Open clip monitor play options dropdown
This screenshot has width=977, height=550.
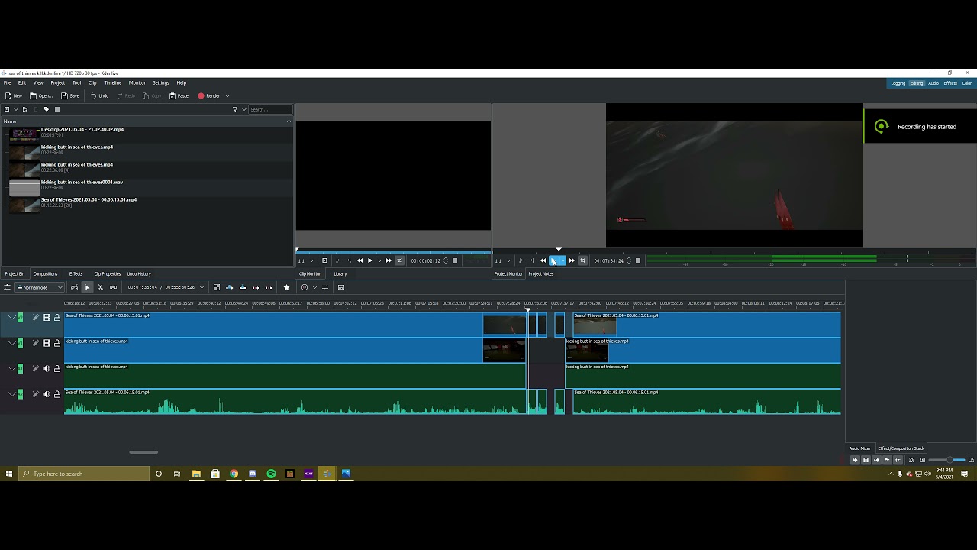[x=379, y=260]
